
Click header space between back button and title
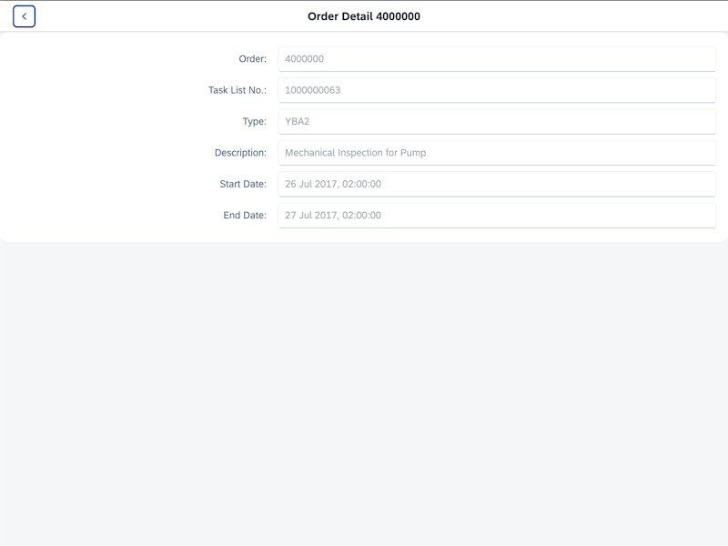pos(164,16)
